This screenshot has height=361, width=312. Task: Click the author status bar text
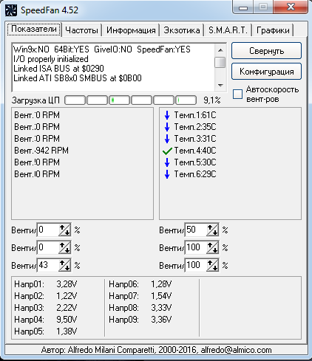point(156,350)
